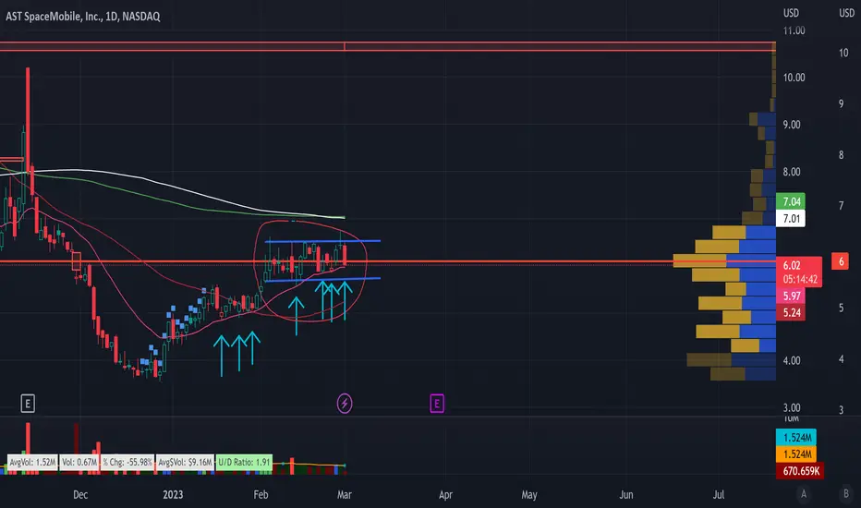
Task: Click the earnings E icon near December
Action: tap(28, 404)
